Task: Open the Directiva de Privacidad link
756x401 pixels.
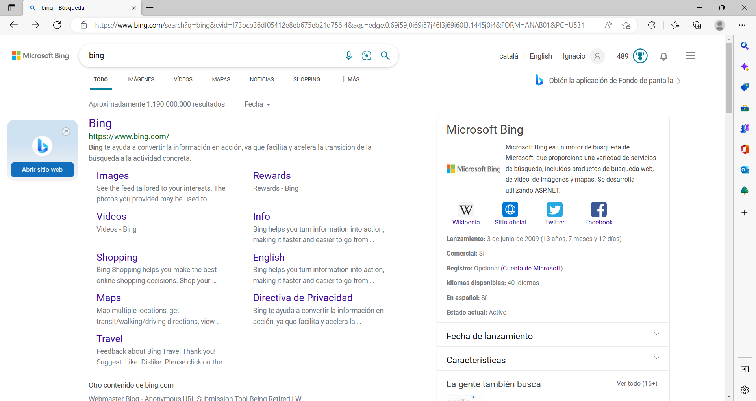Action: click(x=302, y=298)
